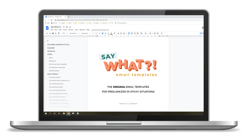
Task: Close the document outline with the back arrow
Action: [x=48, y=41]
